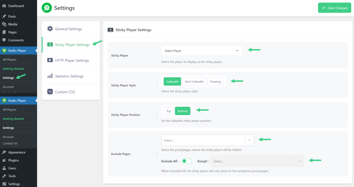Open the Pages menu item
Screen dimensions: 354x187
tap(19, 32)
